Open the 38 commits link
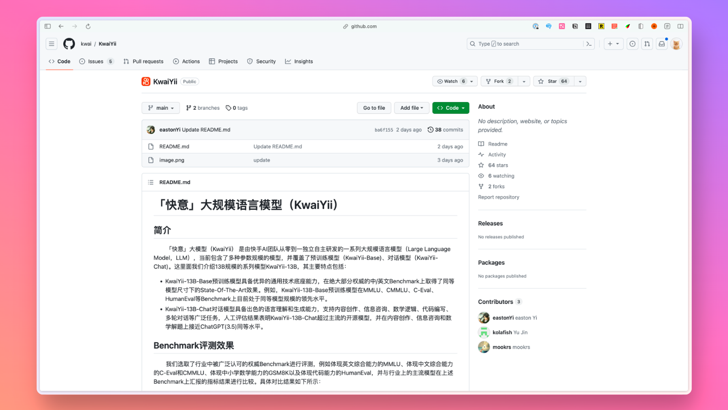 pos(445,130)
